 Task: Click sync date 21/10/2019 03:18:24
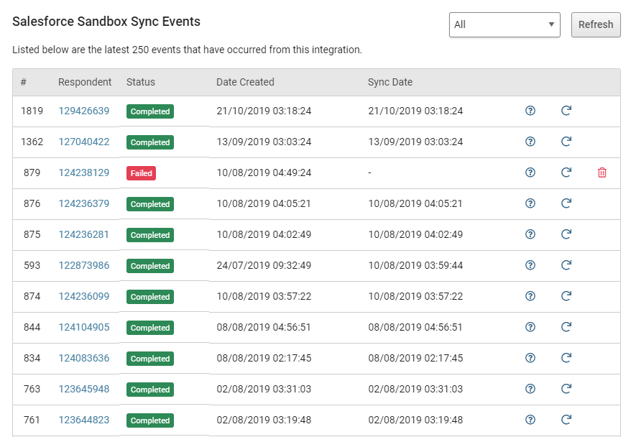pos(415,111)
